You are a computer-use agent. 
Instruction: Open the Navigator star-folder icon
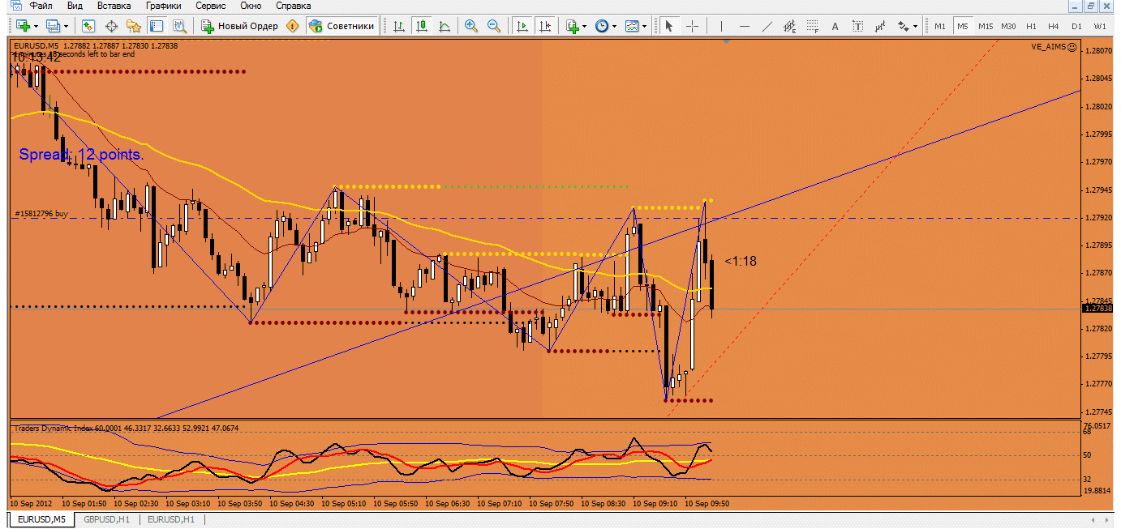[134, 26]
